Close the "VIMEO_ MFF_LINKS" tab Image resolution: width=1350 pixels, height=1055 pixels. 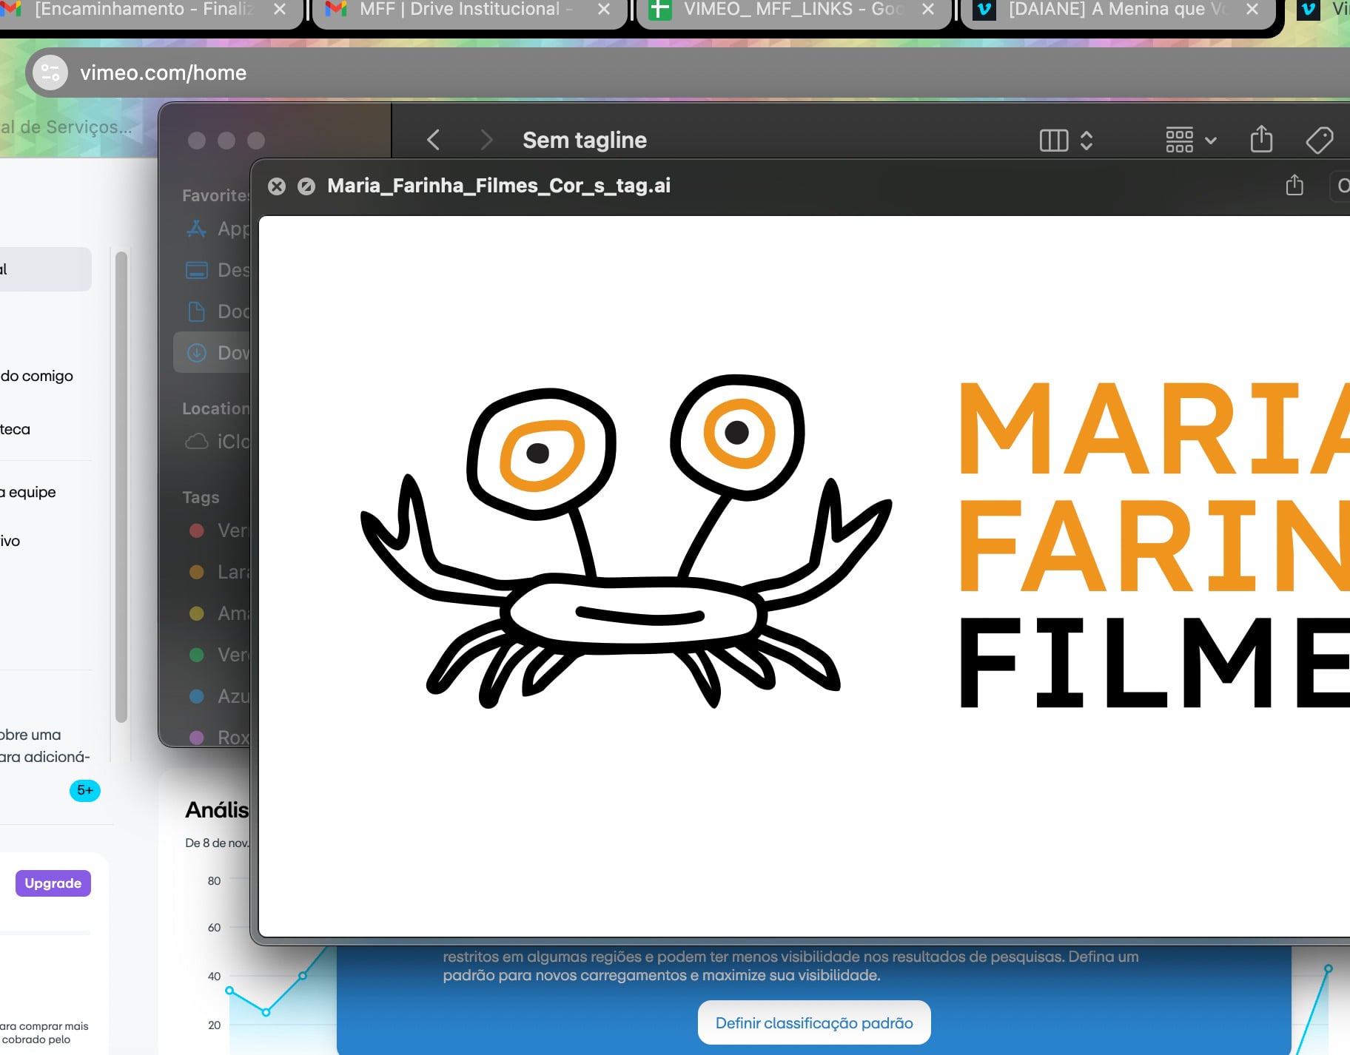(x=928, y=10)
